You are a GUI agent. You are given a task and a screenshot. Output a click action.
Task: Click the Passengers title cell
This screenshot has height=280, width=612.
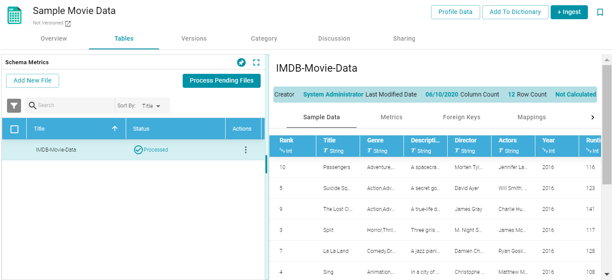pos(337,167)
